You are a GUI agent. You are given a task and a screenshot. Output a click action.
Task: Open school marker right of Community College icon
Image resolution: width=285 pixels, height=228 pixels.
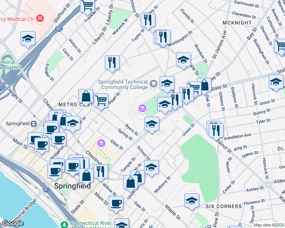(167, 83)
